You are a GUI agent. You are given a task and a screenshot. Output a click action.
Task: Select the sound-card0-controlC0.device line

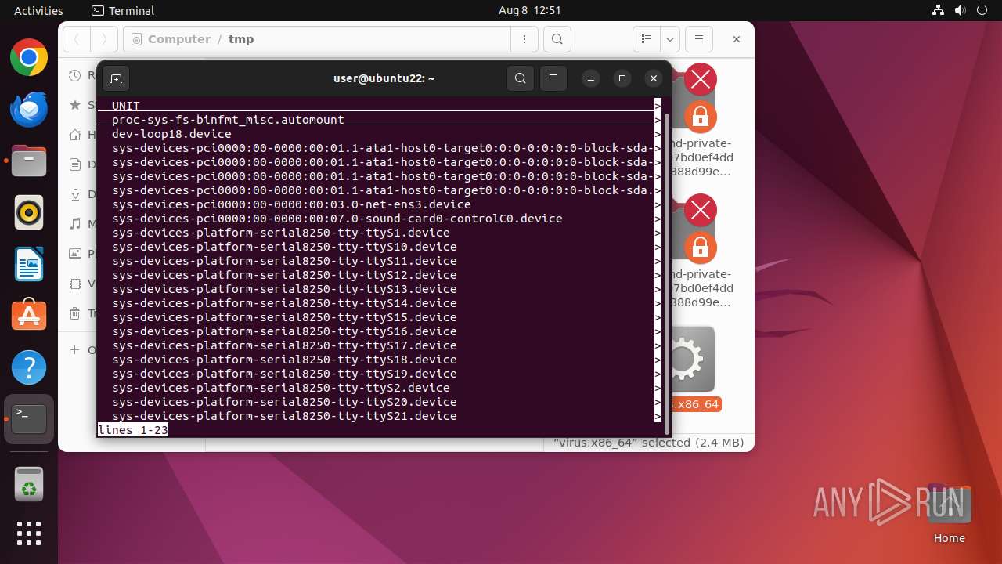[337, 219]
